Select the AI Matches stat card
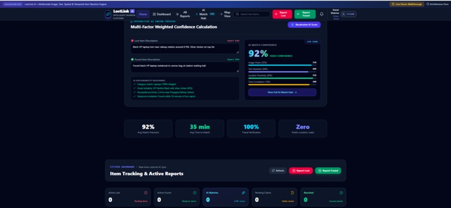This screenshot has height=208, width=451. click(x=225, y=197)
